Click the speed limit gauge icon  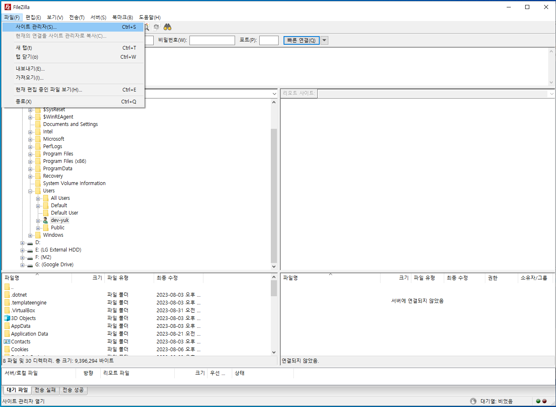coord(473,401)
